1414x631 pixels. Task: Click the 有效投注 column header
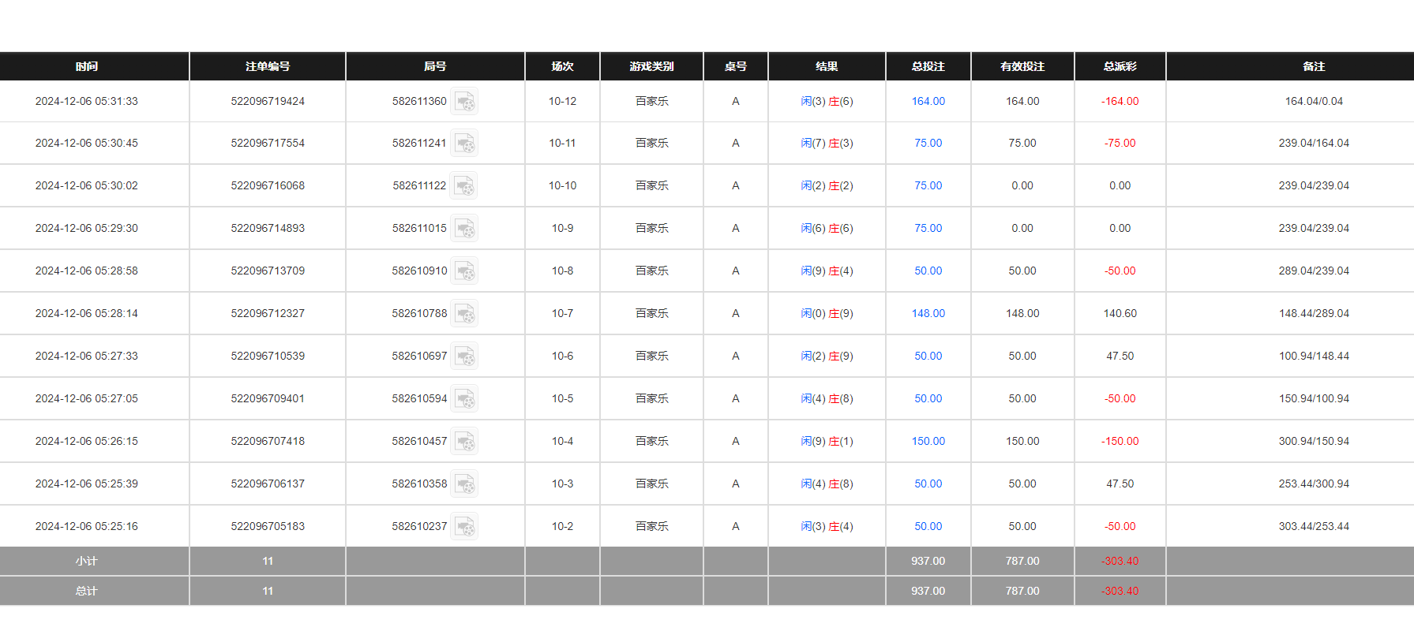point(1022,67)
